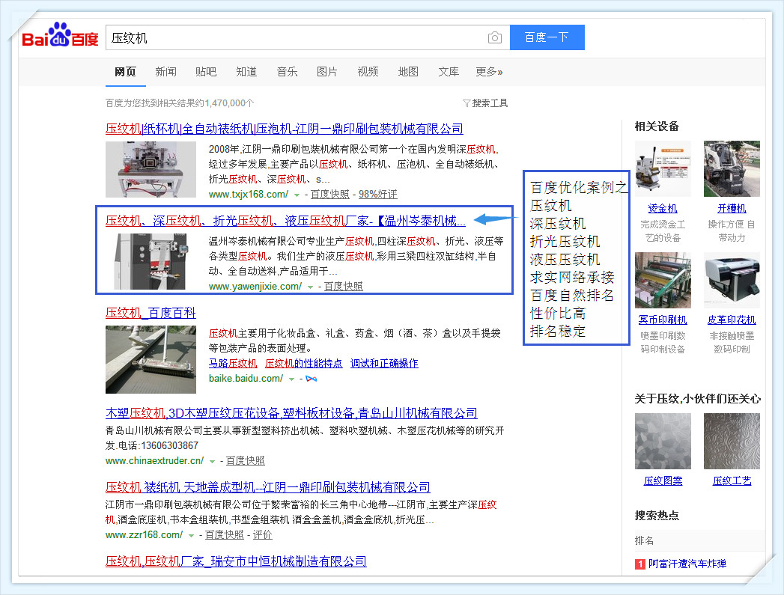This screenshot has width=784, height=595.
Task: Open the 压纹机_百度百科 result link
Action: [151, 313]
